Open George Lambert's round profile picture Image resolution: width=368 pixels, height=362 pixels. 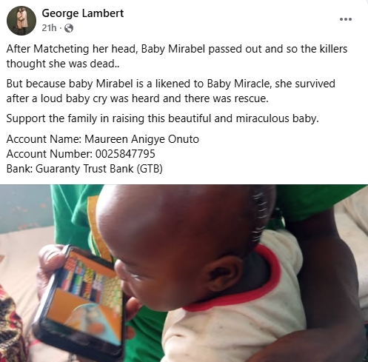(x=21, y=21)
